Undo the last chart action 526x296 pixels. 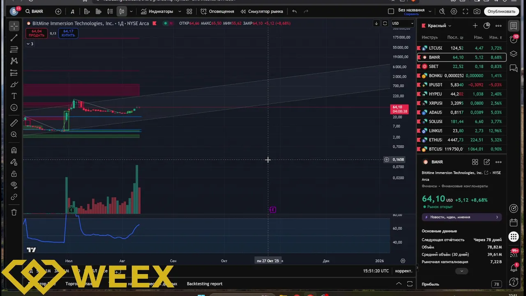coord(294,12)
